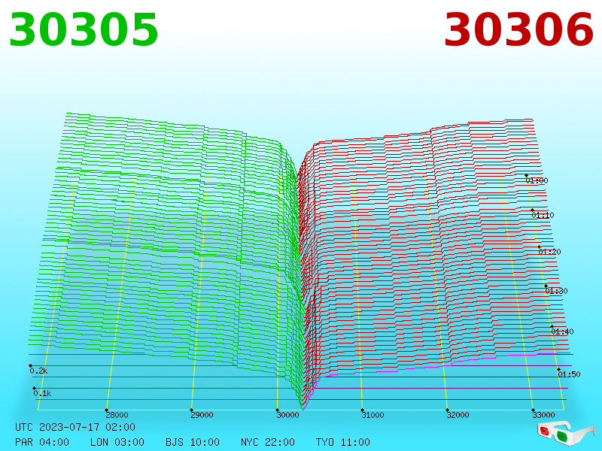This screenshot has height=451, width=602.
Task: Click the 01:50 time axis label
Action: click(x=569, y=374)
